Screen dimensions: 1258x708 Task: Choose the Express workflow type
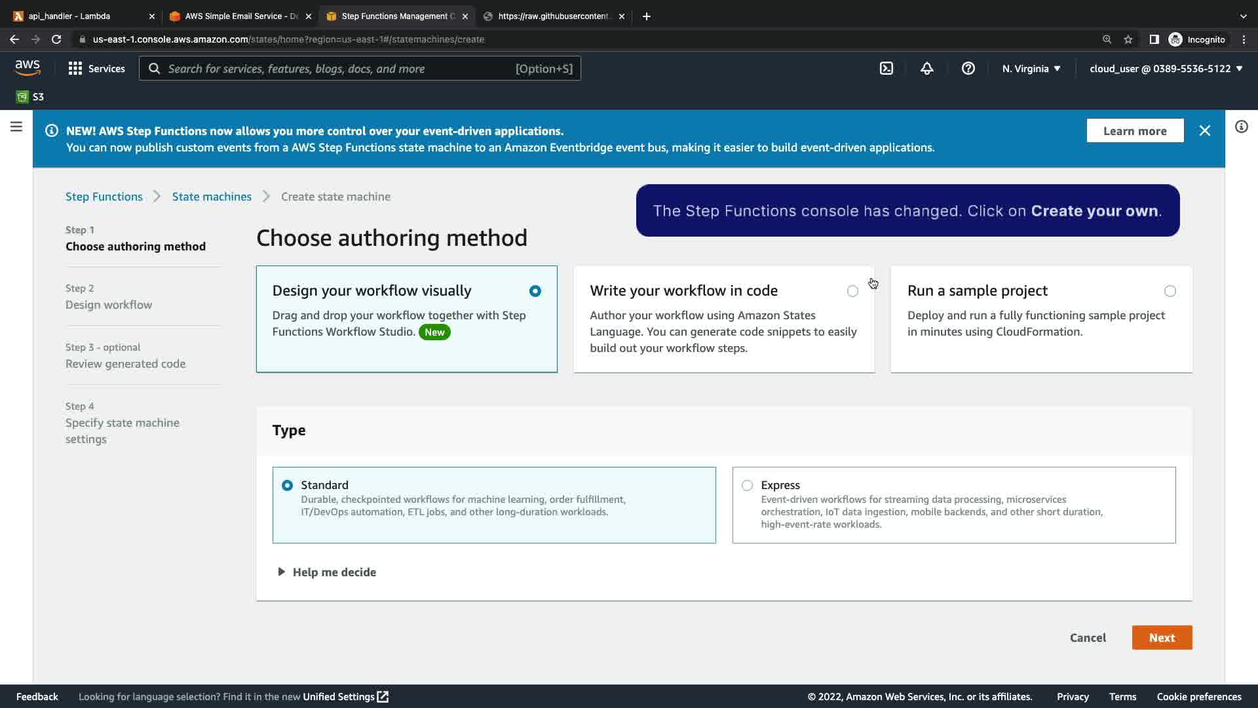[747, 485]
